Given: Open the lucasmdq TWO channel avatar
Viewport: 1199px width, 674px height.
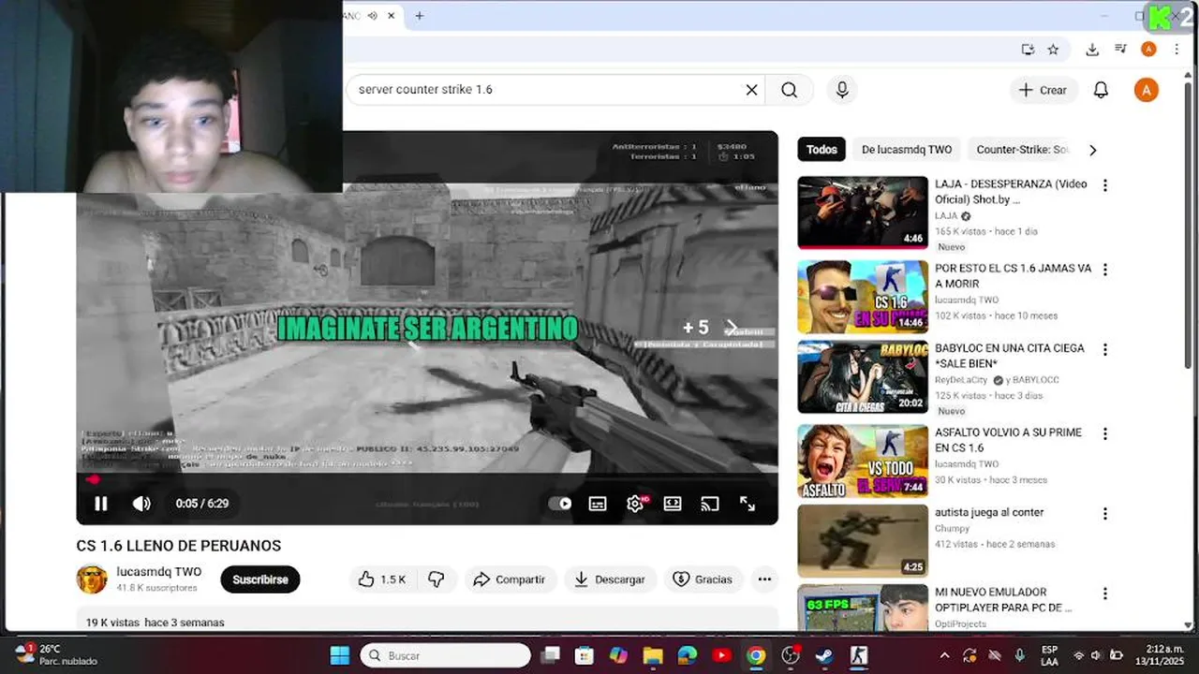Looking at the screenshot, I should pos(92,579).
